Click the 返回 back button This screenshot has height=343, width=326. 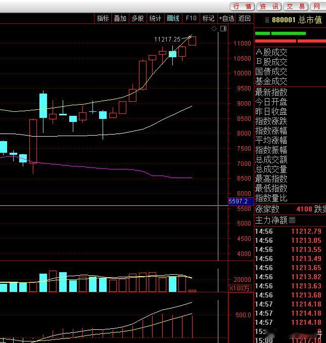244,18
